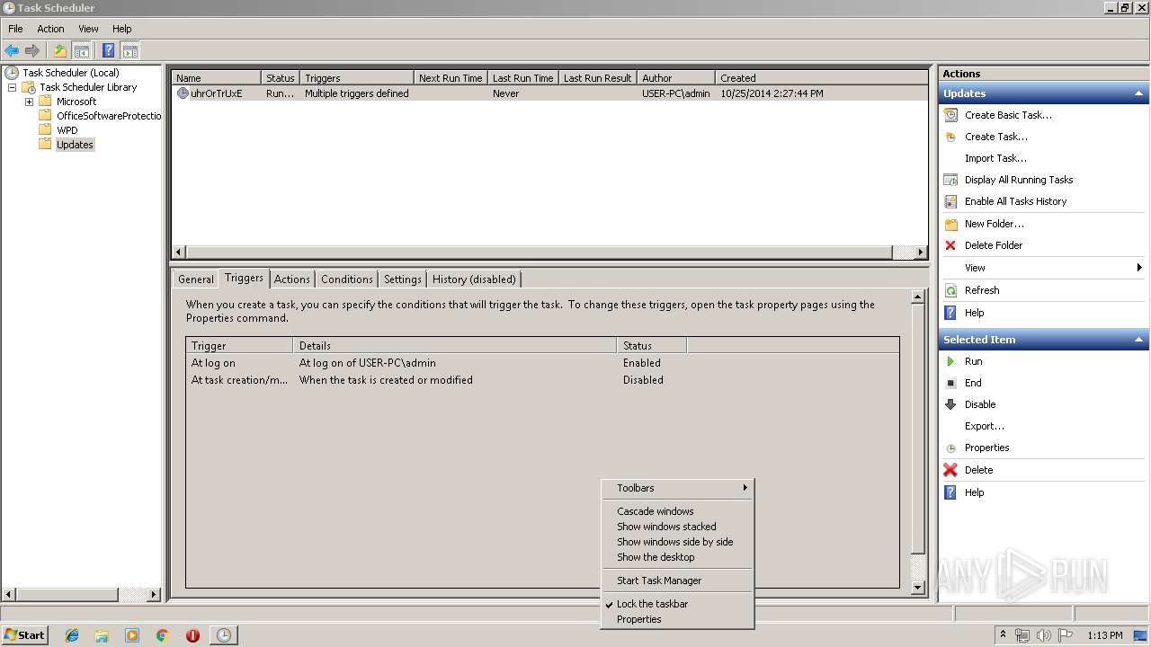This screenshot has width=1151, height=647.
Task: Choose Show windows stacked
Action: pyautogui.click(x=677, y=527)
